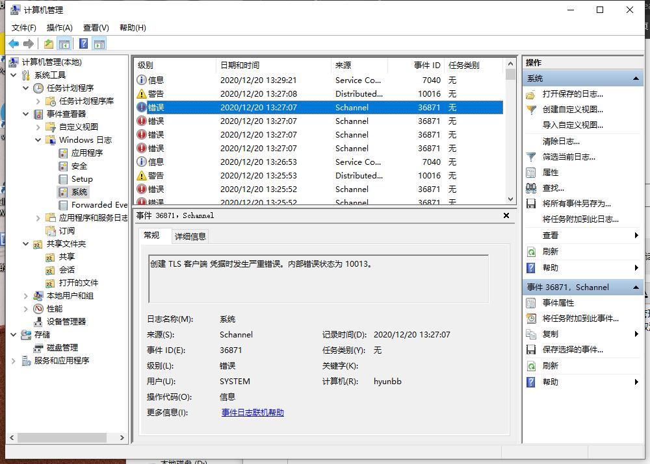Expand the 自定义视图 tree node
The image size is (650, 464).
click(38, 127)
